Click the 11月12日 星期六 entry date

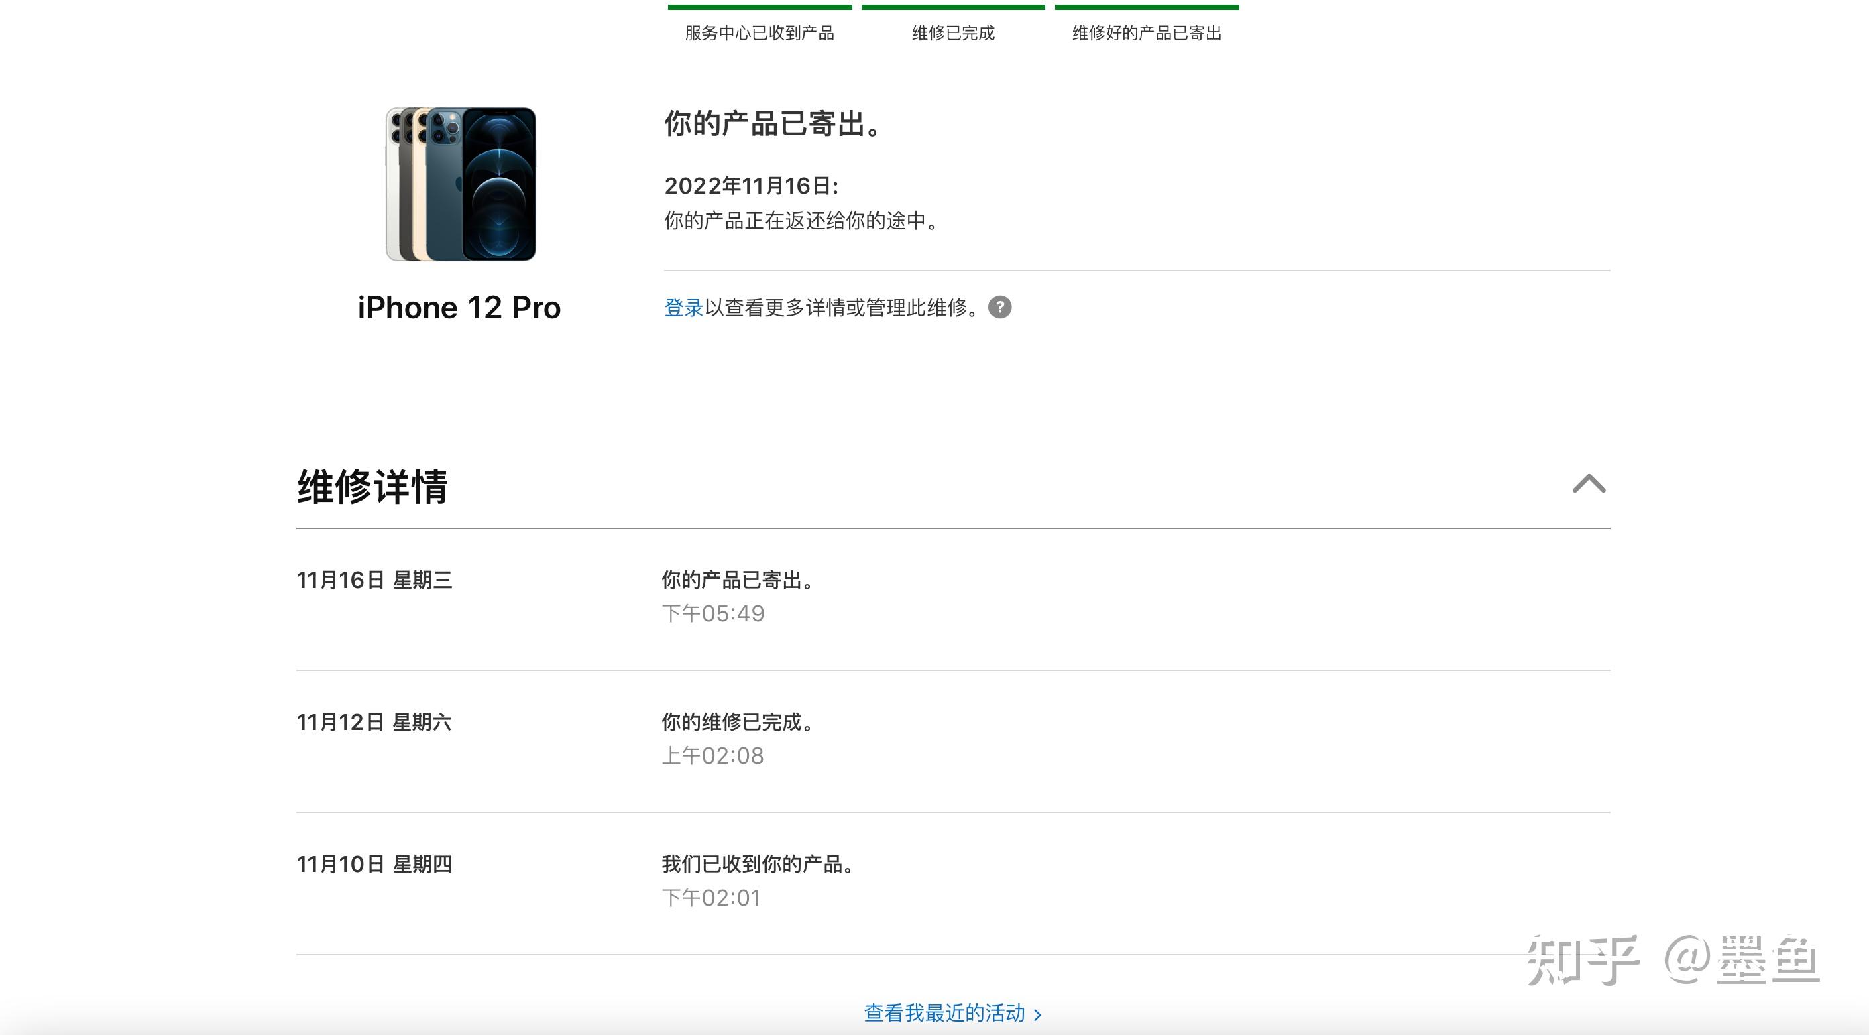374,723
